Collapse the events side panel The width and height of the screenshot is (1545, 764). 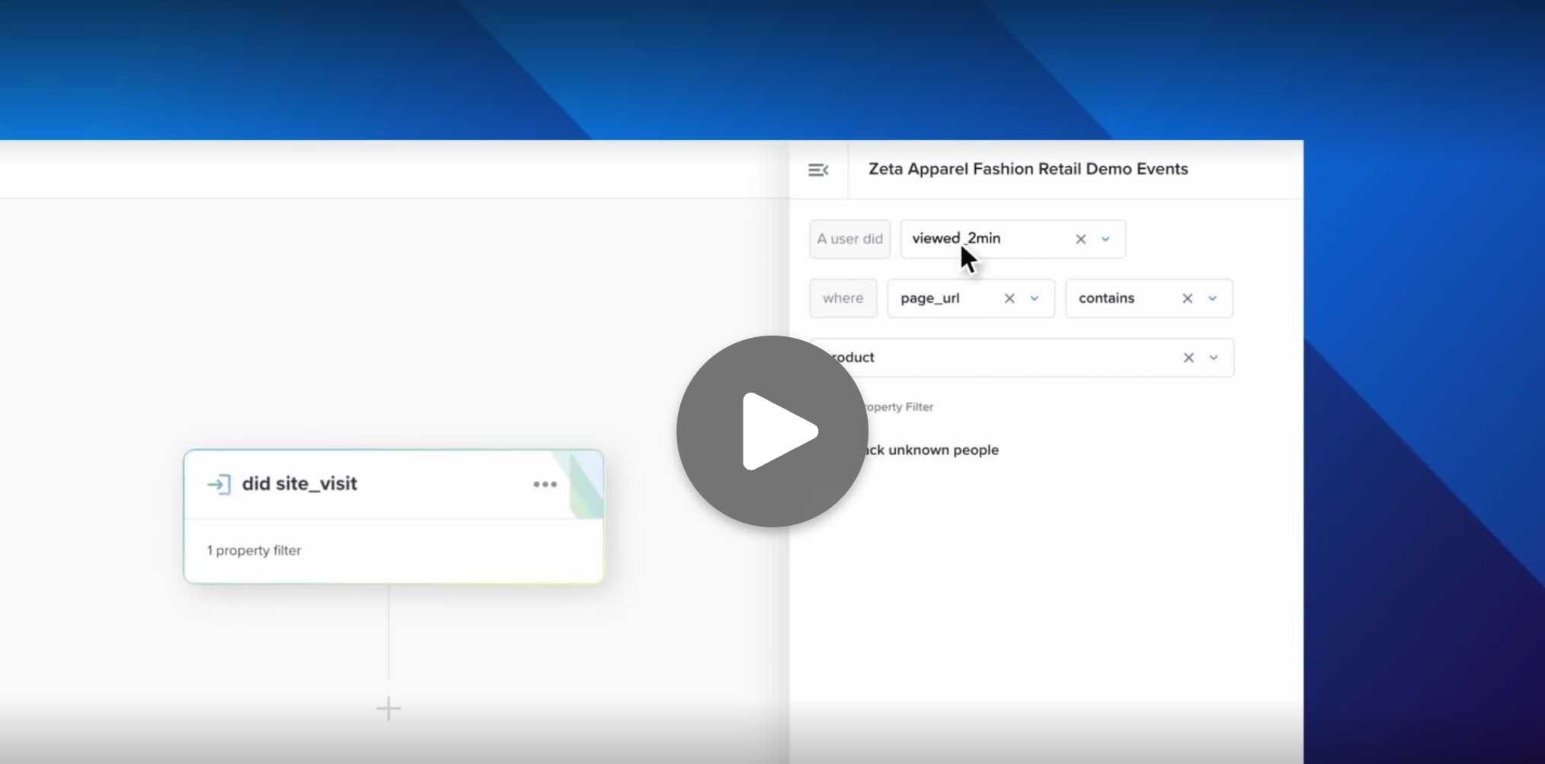coord(818,170)
